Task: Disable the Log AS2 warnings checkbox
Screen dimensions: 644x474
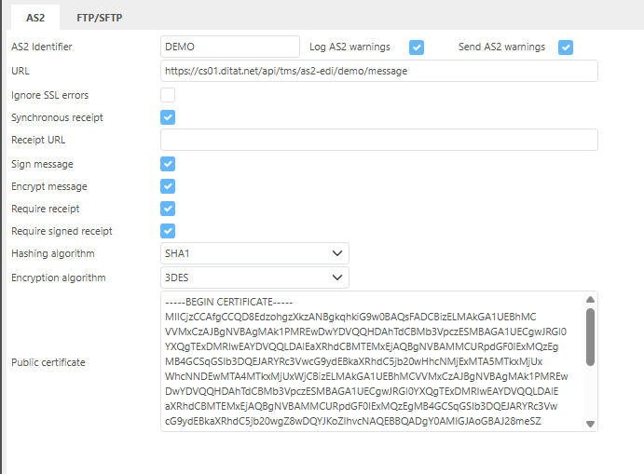Action: coord(417,47)
